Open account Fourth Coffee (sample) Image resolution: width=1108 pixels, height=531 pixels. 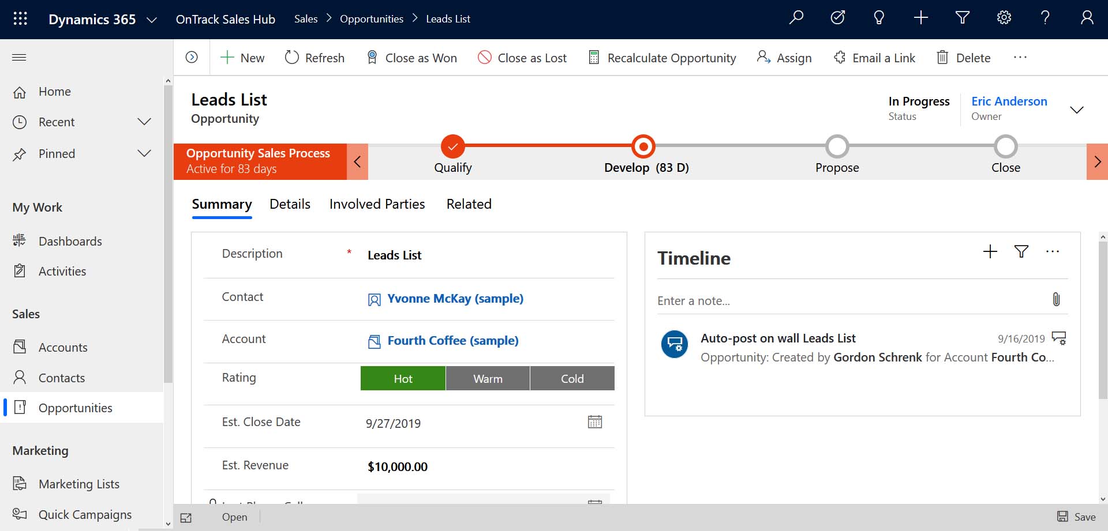pos(453,341)
